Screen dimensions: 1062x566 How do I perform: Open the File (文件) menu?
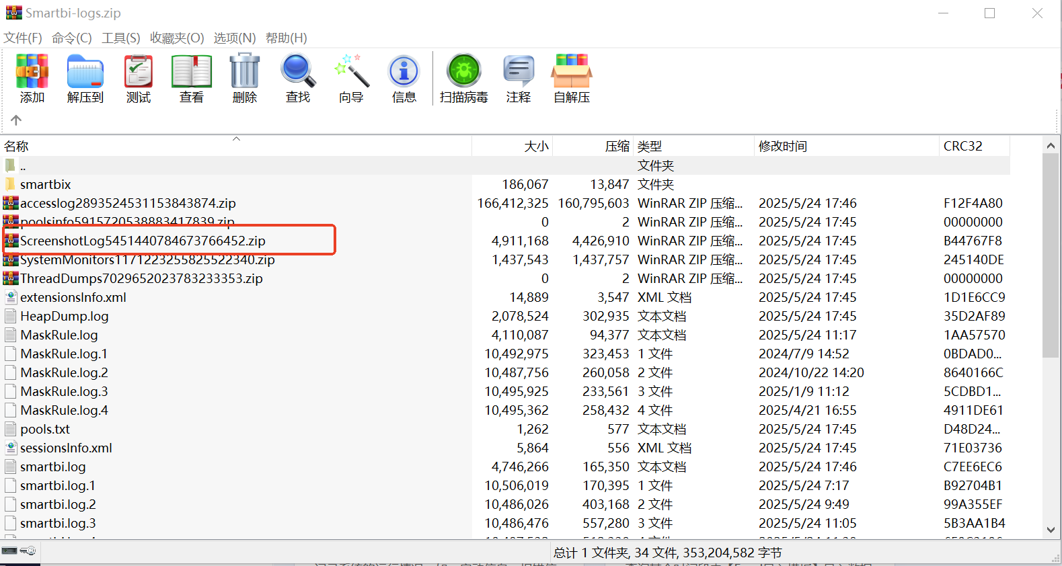pos(23,38)
